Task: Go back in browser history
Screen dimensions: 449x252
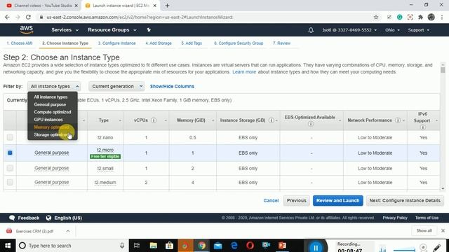Action: pyautogui.click(x=7, y=17)
